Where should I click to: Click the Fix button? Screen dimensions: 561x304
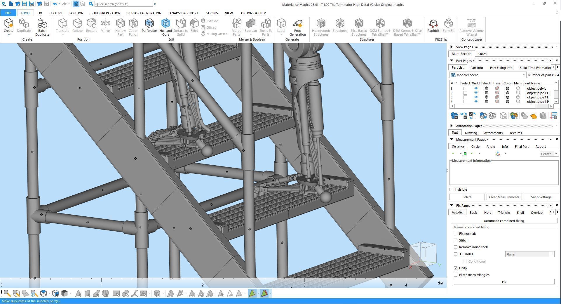[504, 282]
